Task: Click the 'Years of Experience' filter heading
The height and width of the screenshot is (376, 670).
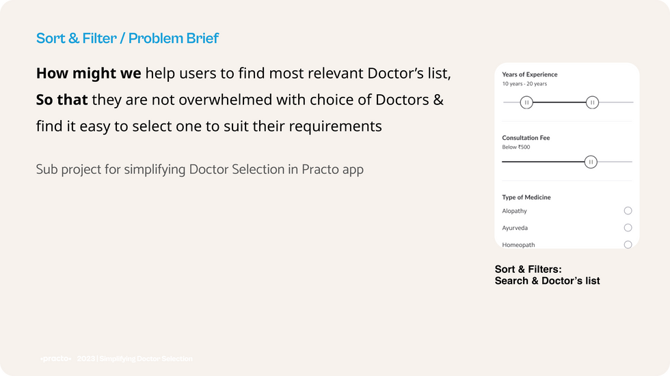Action: (529, 74)
